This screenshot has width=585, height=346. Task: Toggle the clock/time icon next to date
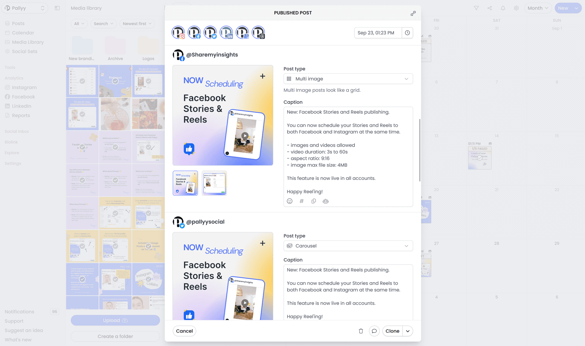point(407,33)
